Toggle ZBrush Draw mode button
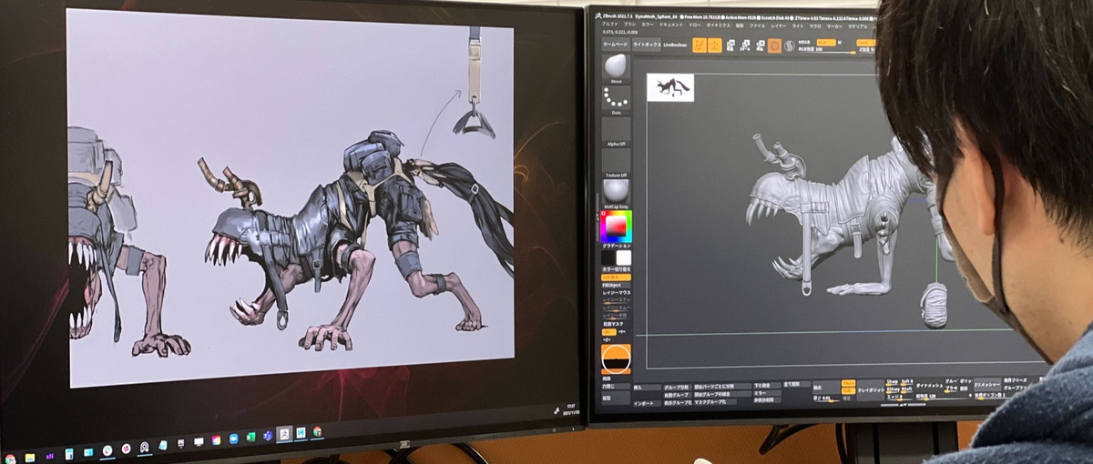The height and width of the screenshot is (464, 1093). click(715, 45)
